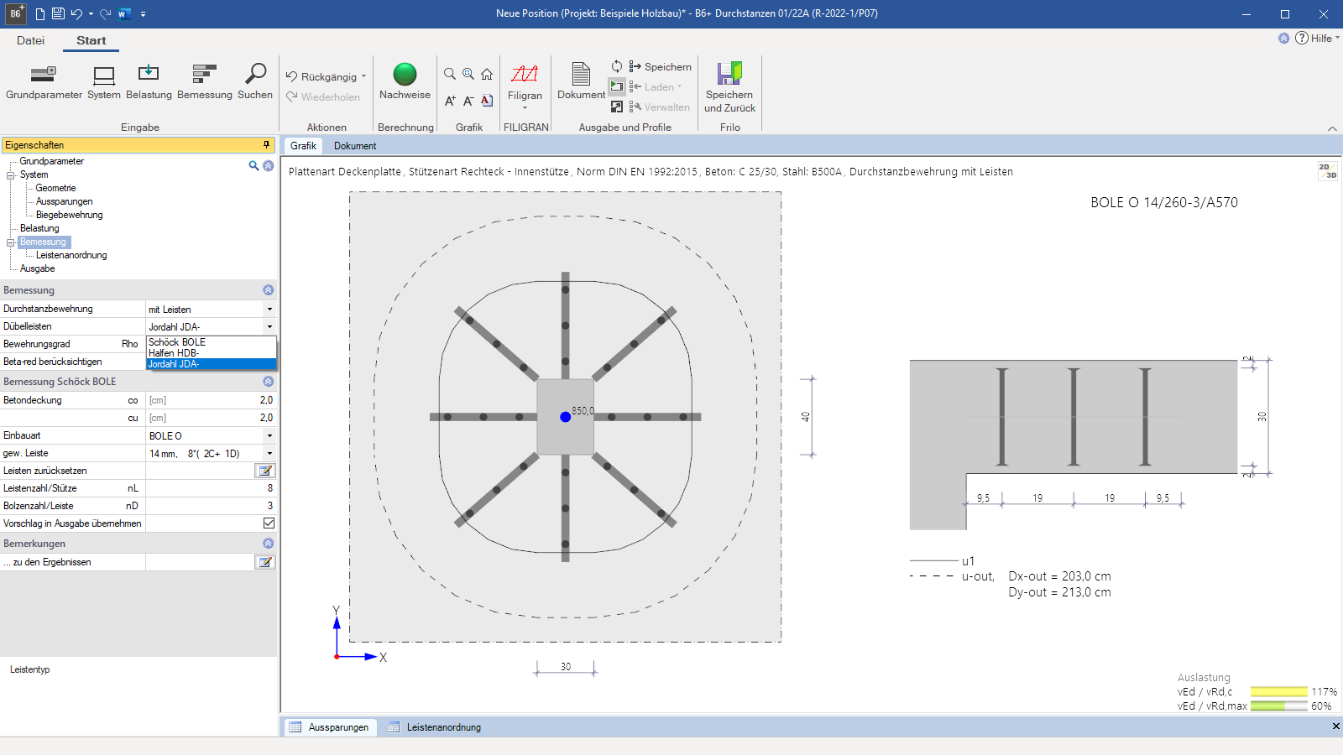Click Speichern und Zurück
Screen dimensions: 1343x755
pos(729,87)
